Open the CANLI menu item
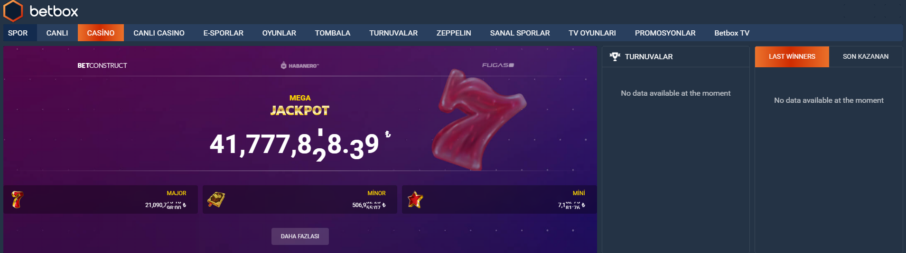Screen dimensions: 906x253 (57, 33)
